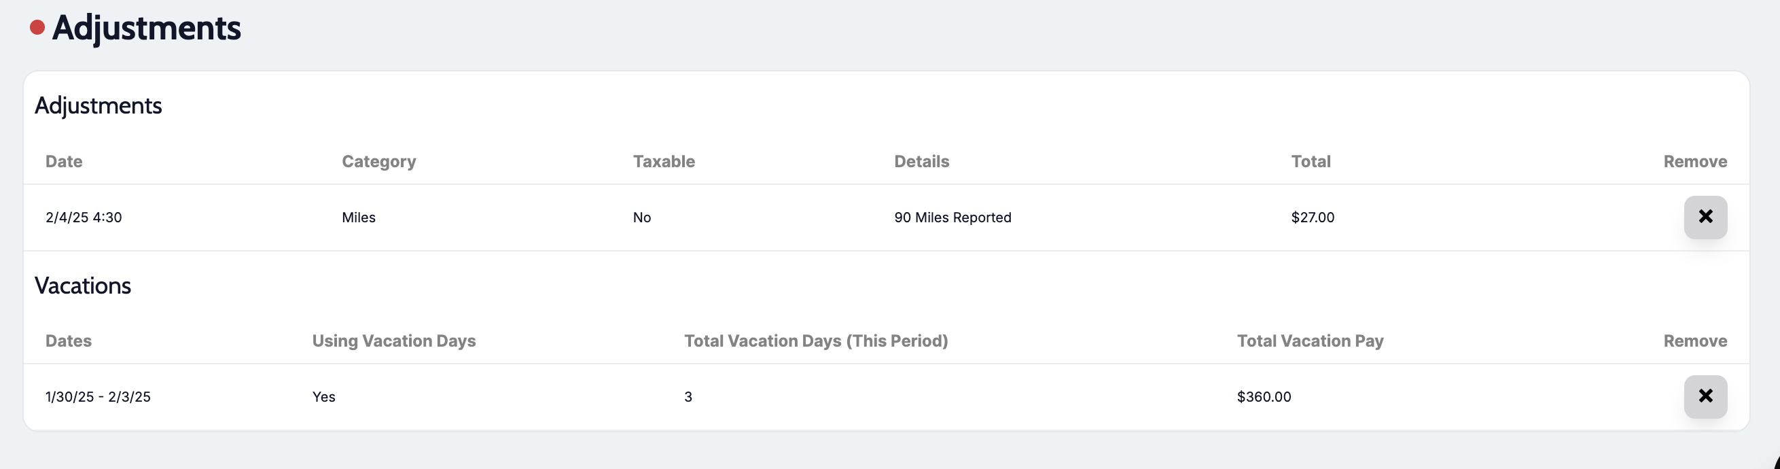This screenshot has height=469, width=1780.
Task: Click the Using Vacation Days column header
Action: point(394,341)
